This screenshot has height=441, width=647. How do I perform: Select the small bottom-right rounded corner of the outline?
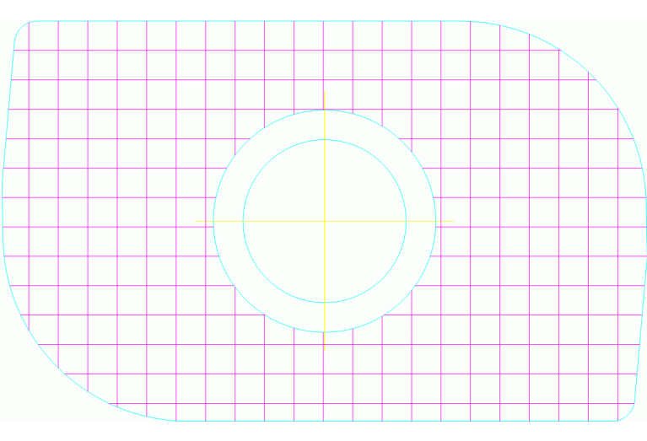coord(629,415)
